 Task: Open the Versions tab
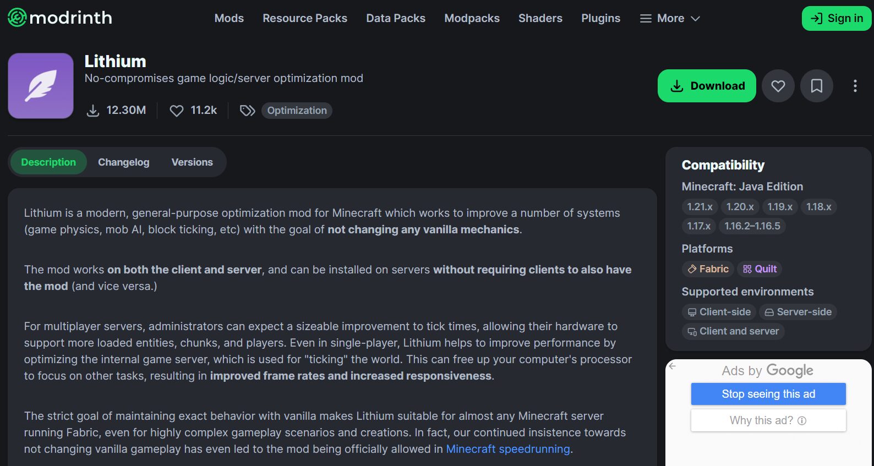pos(192,162)
